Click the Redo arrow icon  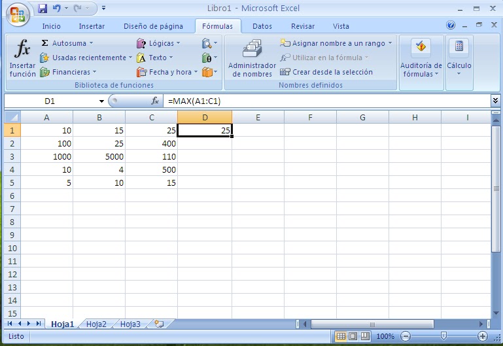tap(77, 9)
